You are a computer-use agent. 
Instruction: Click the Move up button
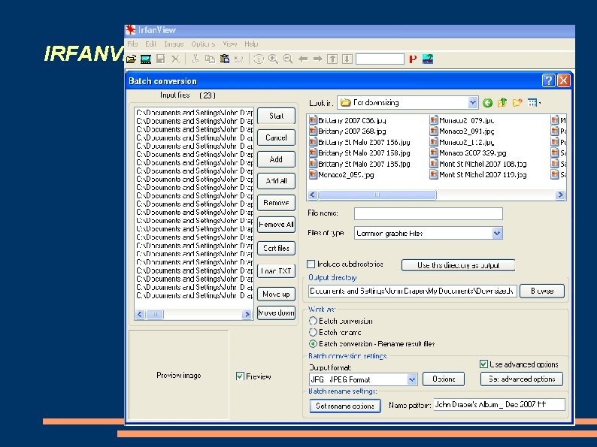pyautogui.click(x=277, y=294)
